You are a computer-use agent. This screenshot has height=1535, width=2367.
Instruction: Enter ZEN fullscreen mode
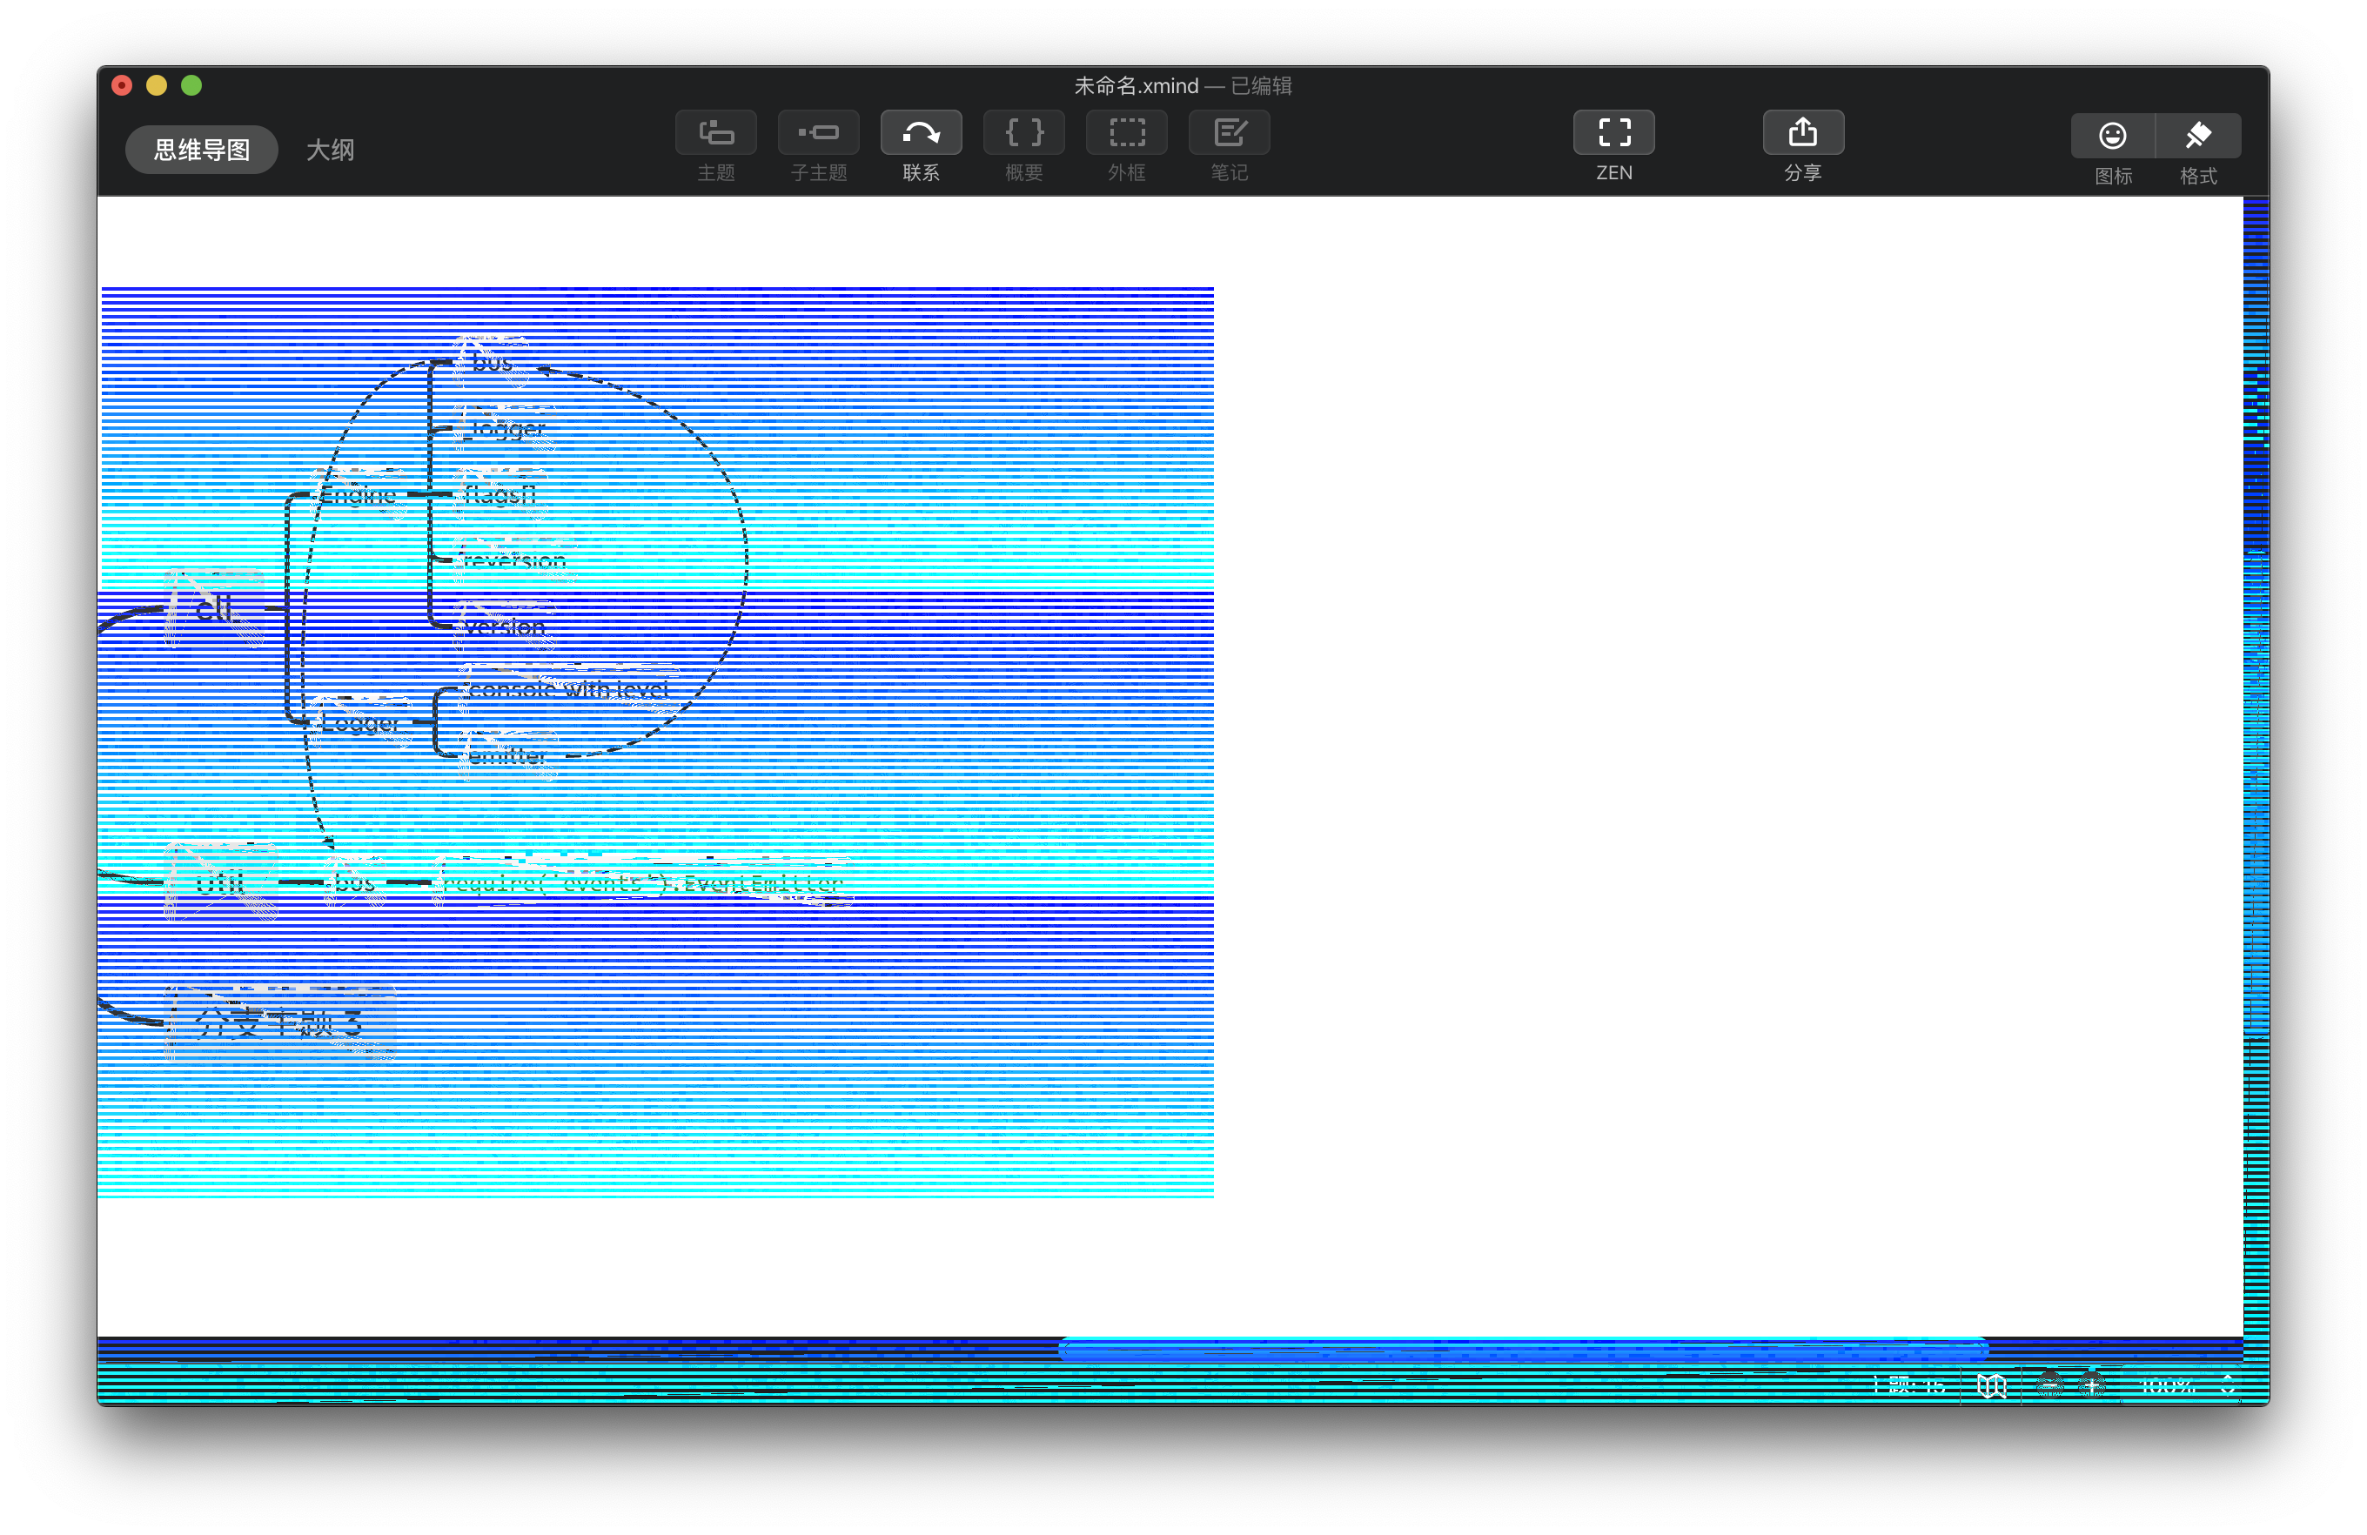[x=1613, y=132]
